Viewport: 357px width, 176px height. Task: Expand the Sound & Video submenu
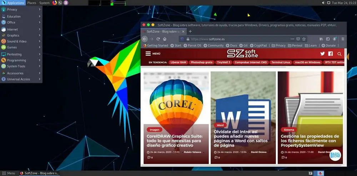(21, 41)
